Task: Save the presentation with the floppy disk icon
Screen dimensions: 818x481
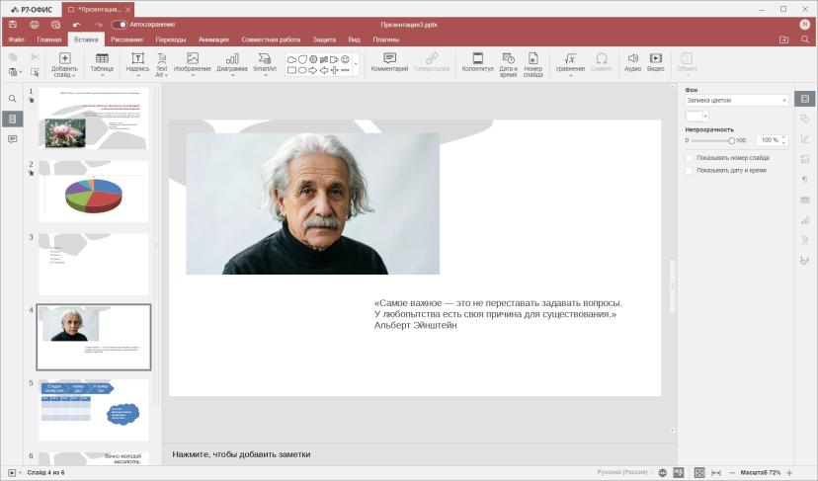Action: [x=13, y=25]
